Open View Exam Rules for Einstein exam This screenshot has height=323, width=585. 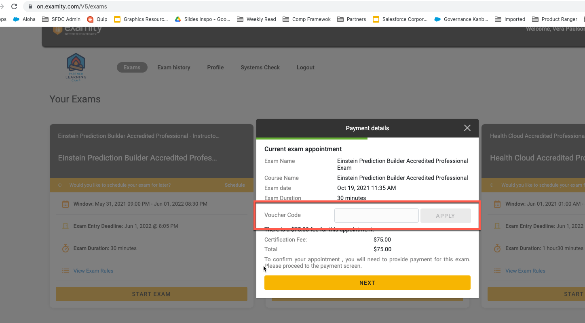click(93, 271)
